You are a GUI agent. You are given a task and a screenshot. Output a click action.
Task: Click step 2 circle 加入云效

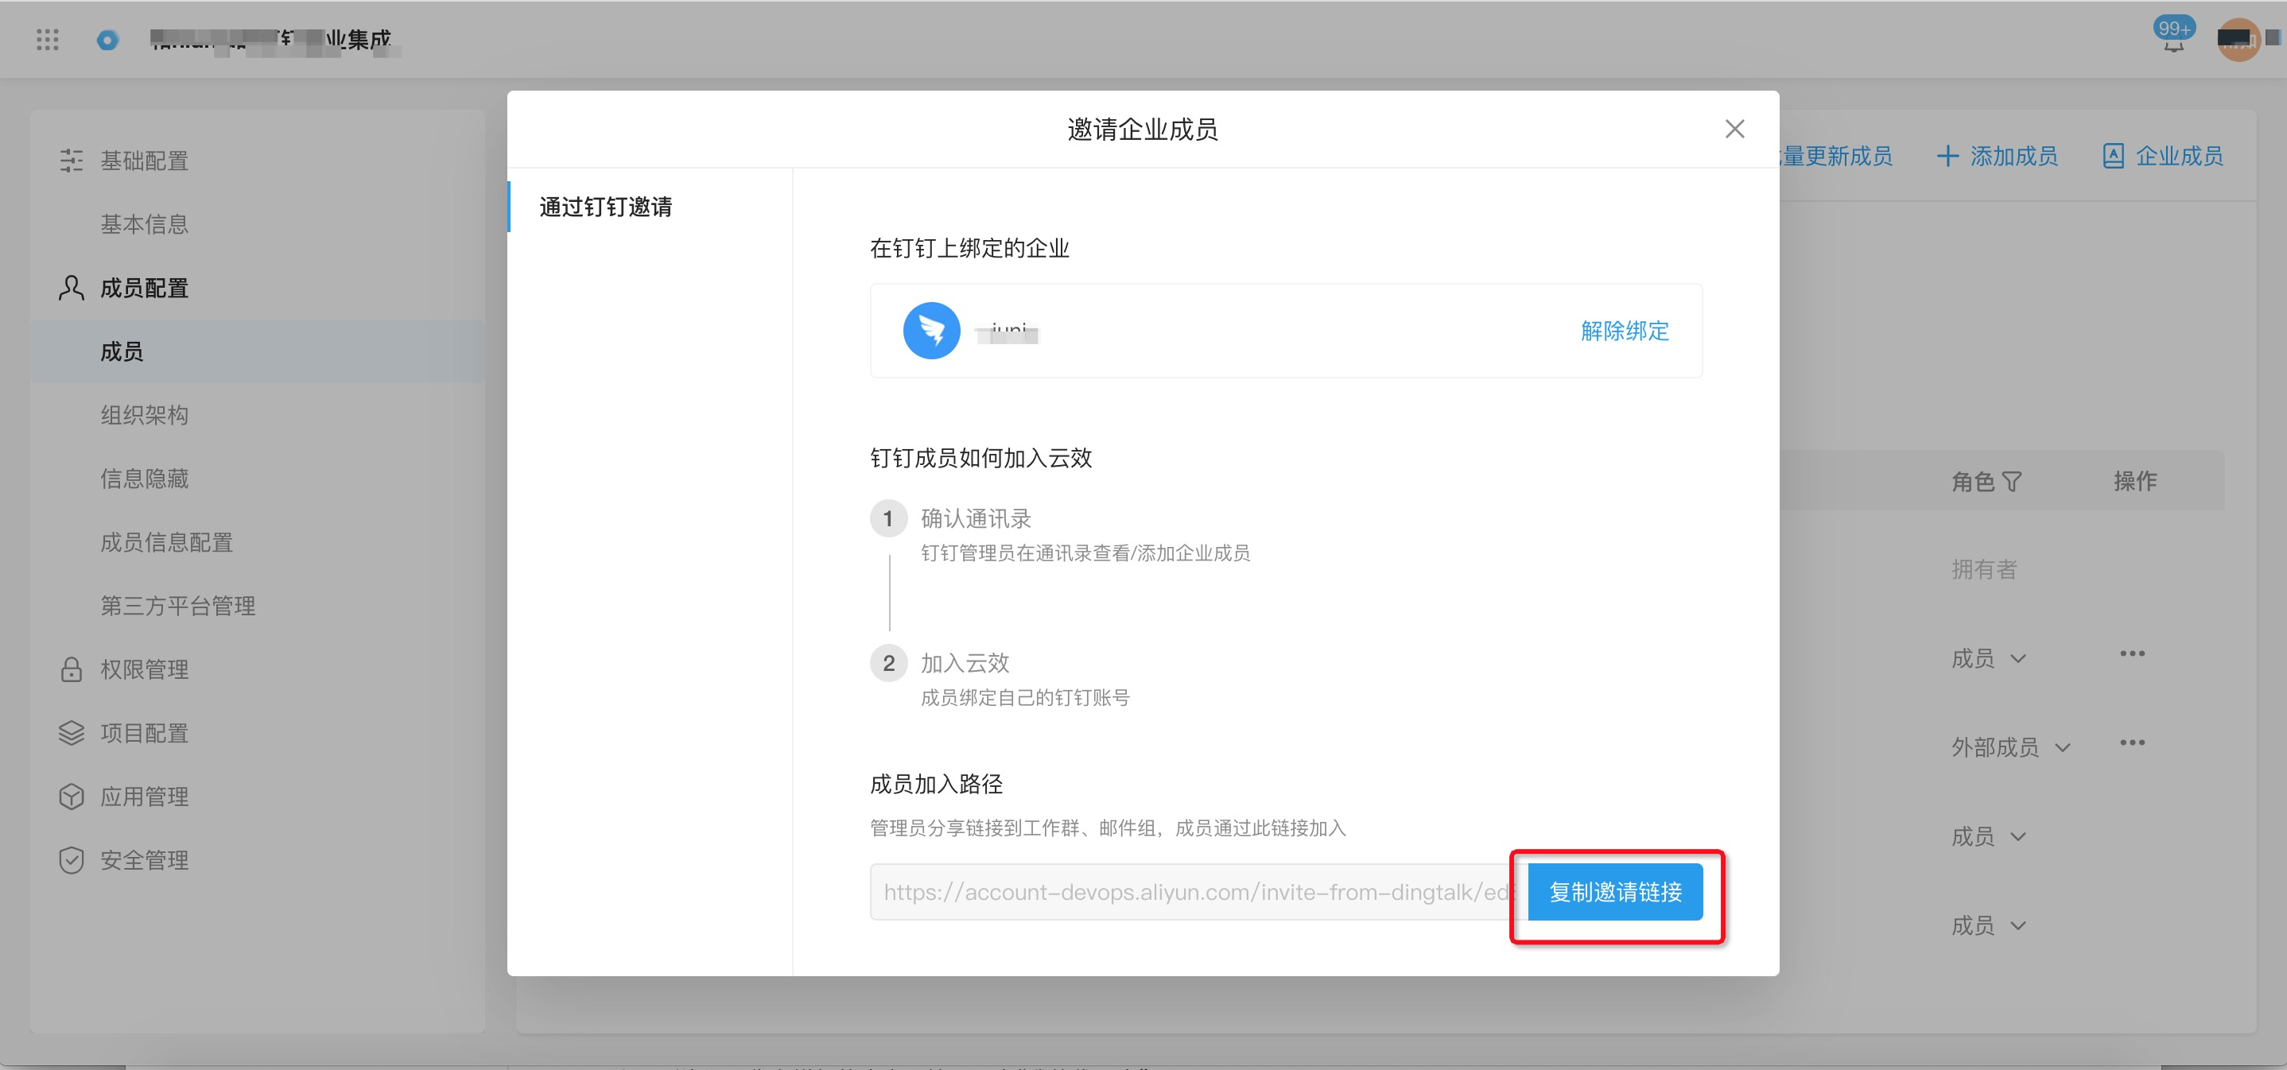(887, 663)
